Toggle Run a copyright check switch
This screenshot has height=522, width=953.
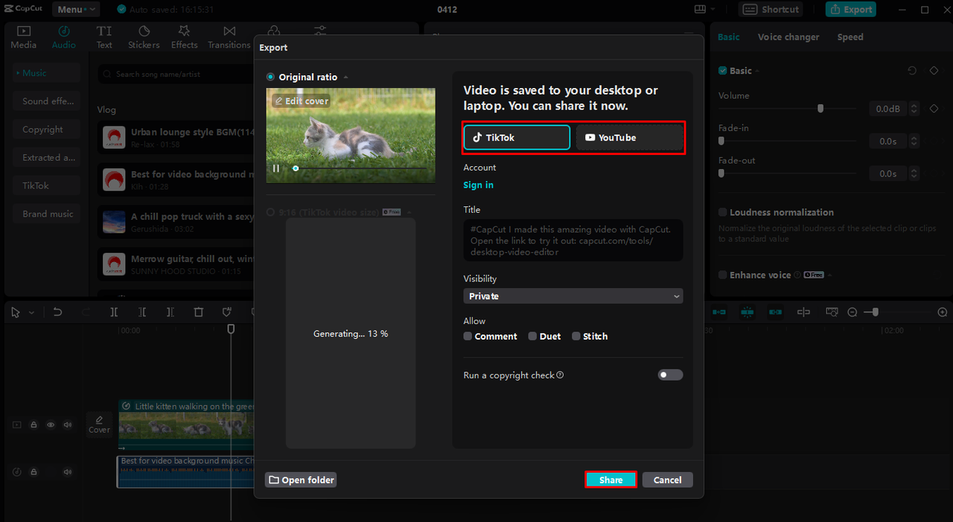tap(670, 375)
